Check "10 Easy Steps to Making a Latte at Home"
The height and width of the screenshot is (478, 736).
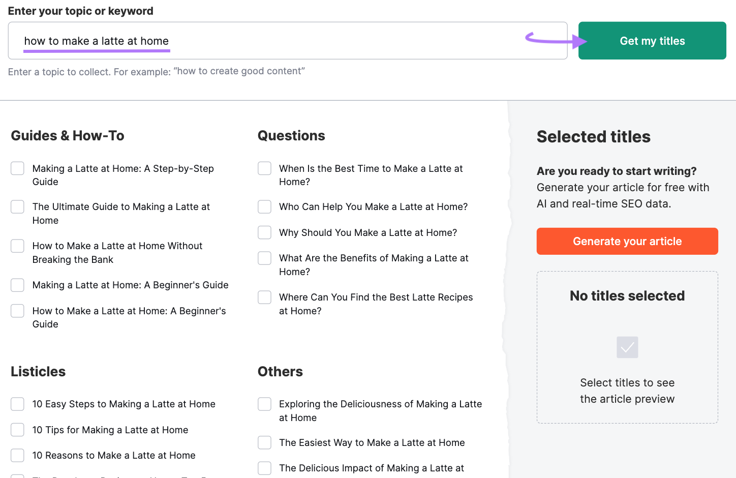[17, 404]
